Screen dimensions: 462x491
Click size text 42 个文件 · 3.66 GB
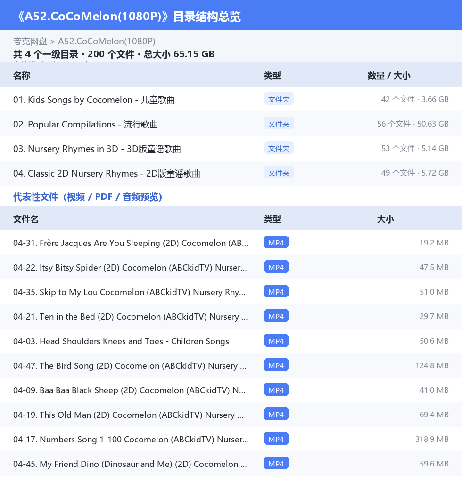pyautogui.click(x=415, y=99)
